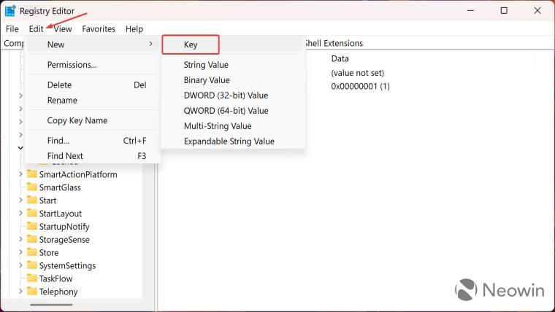Click the Data column header

coord(340,58)
